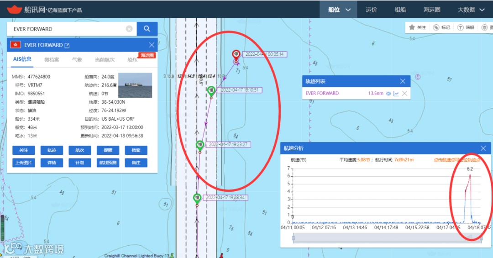Click the 档案 button

tap(136, 150)
